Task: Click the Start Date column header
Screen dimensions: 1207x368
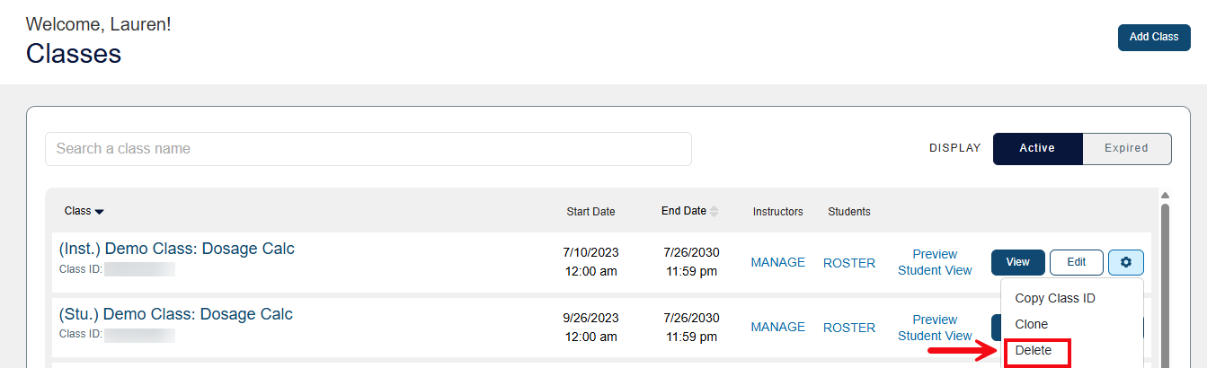Action: pyautogui.click(x=590, y=212)
